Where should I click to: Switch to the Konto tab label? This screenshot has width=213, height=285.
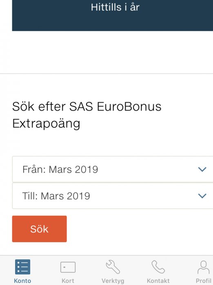(x=22, y=281)
